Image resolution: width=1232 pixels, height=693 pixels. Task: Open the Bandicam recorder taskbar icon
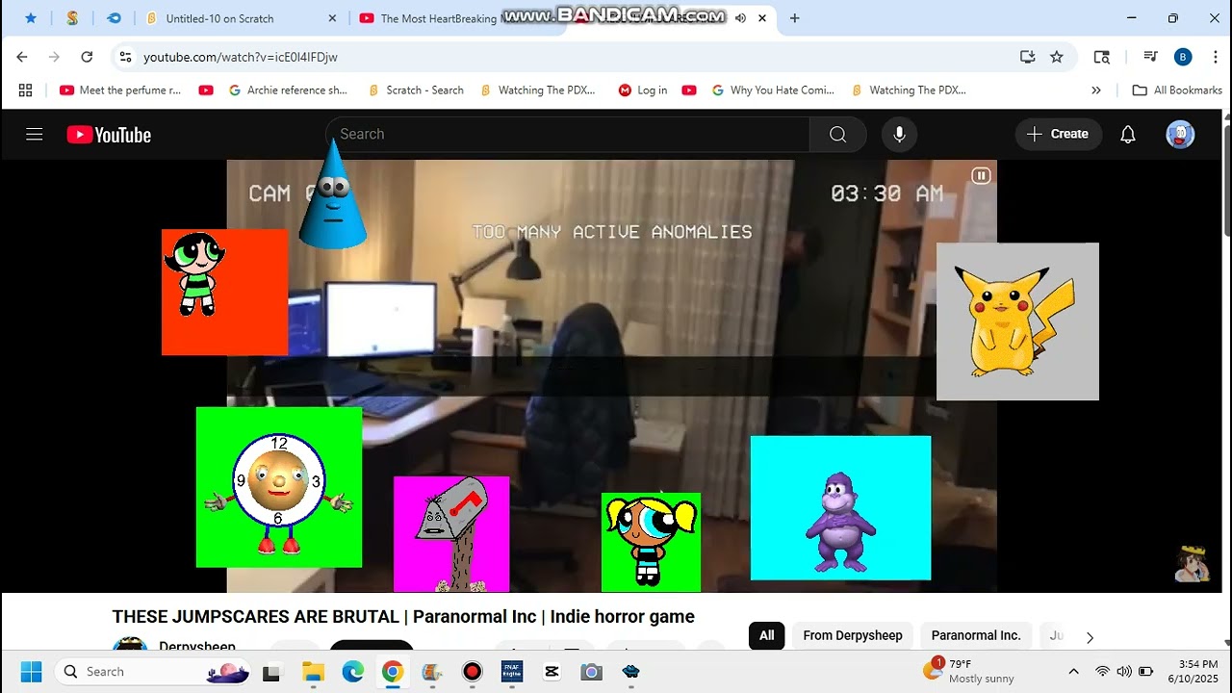click(472, 672)
